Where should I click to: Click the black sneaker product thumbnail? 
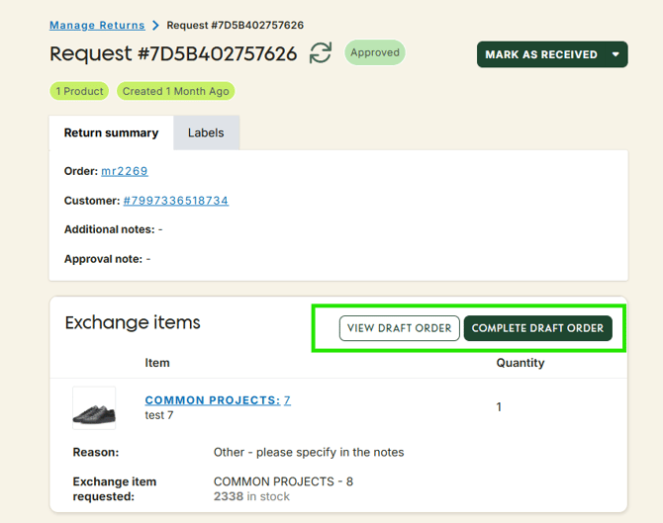[x=94, y=407]
